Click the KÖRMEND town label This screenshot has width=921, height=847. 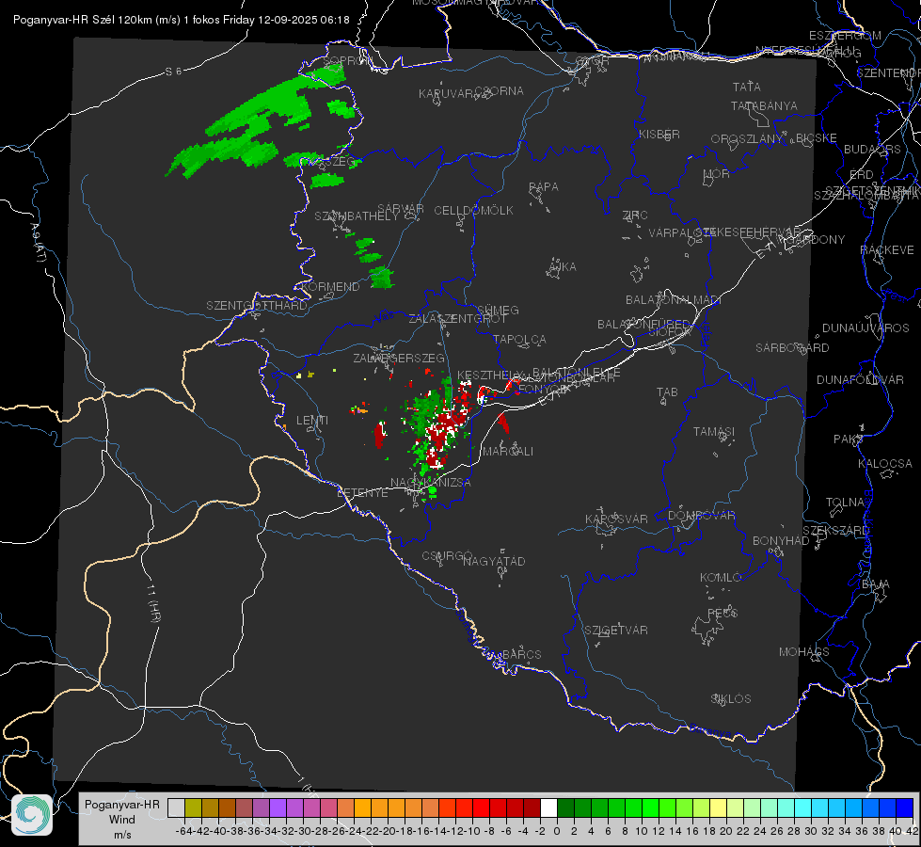click(330, 287)
